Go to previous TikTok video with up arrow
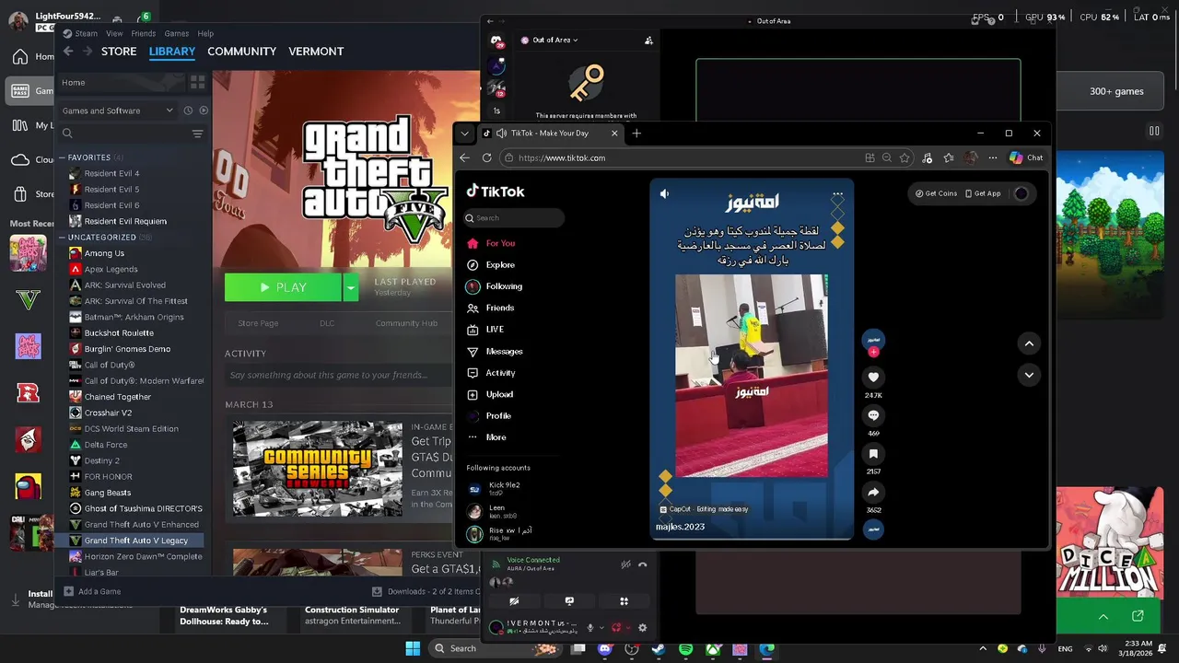The height and width of the screenshot is (663, 1179). coord(1029,343)
